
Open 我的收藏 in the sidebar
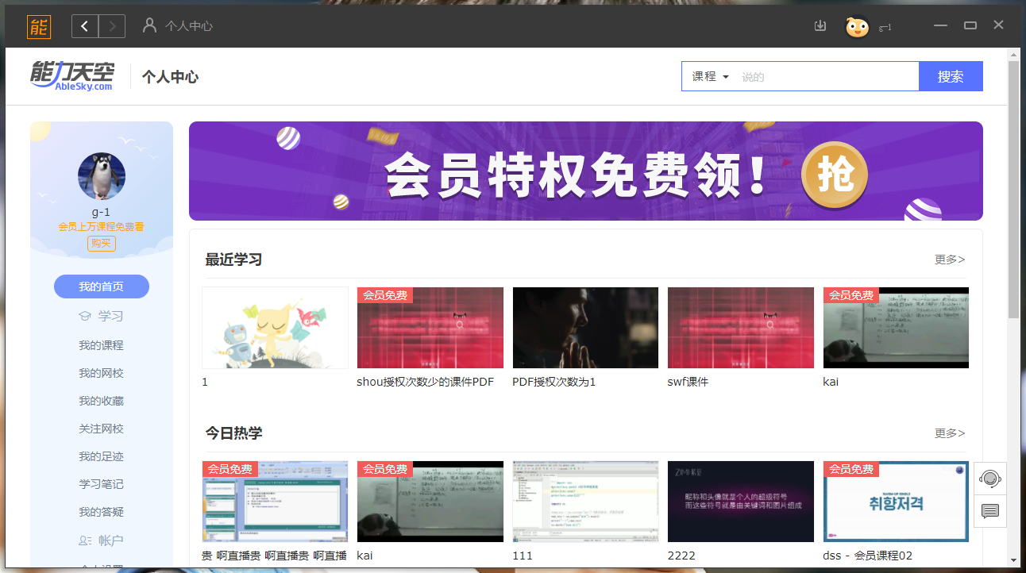[x=101, y=401]
